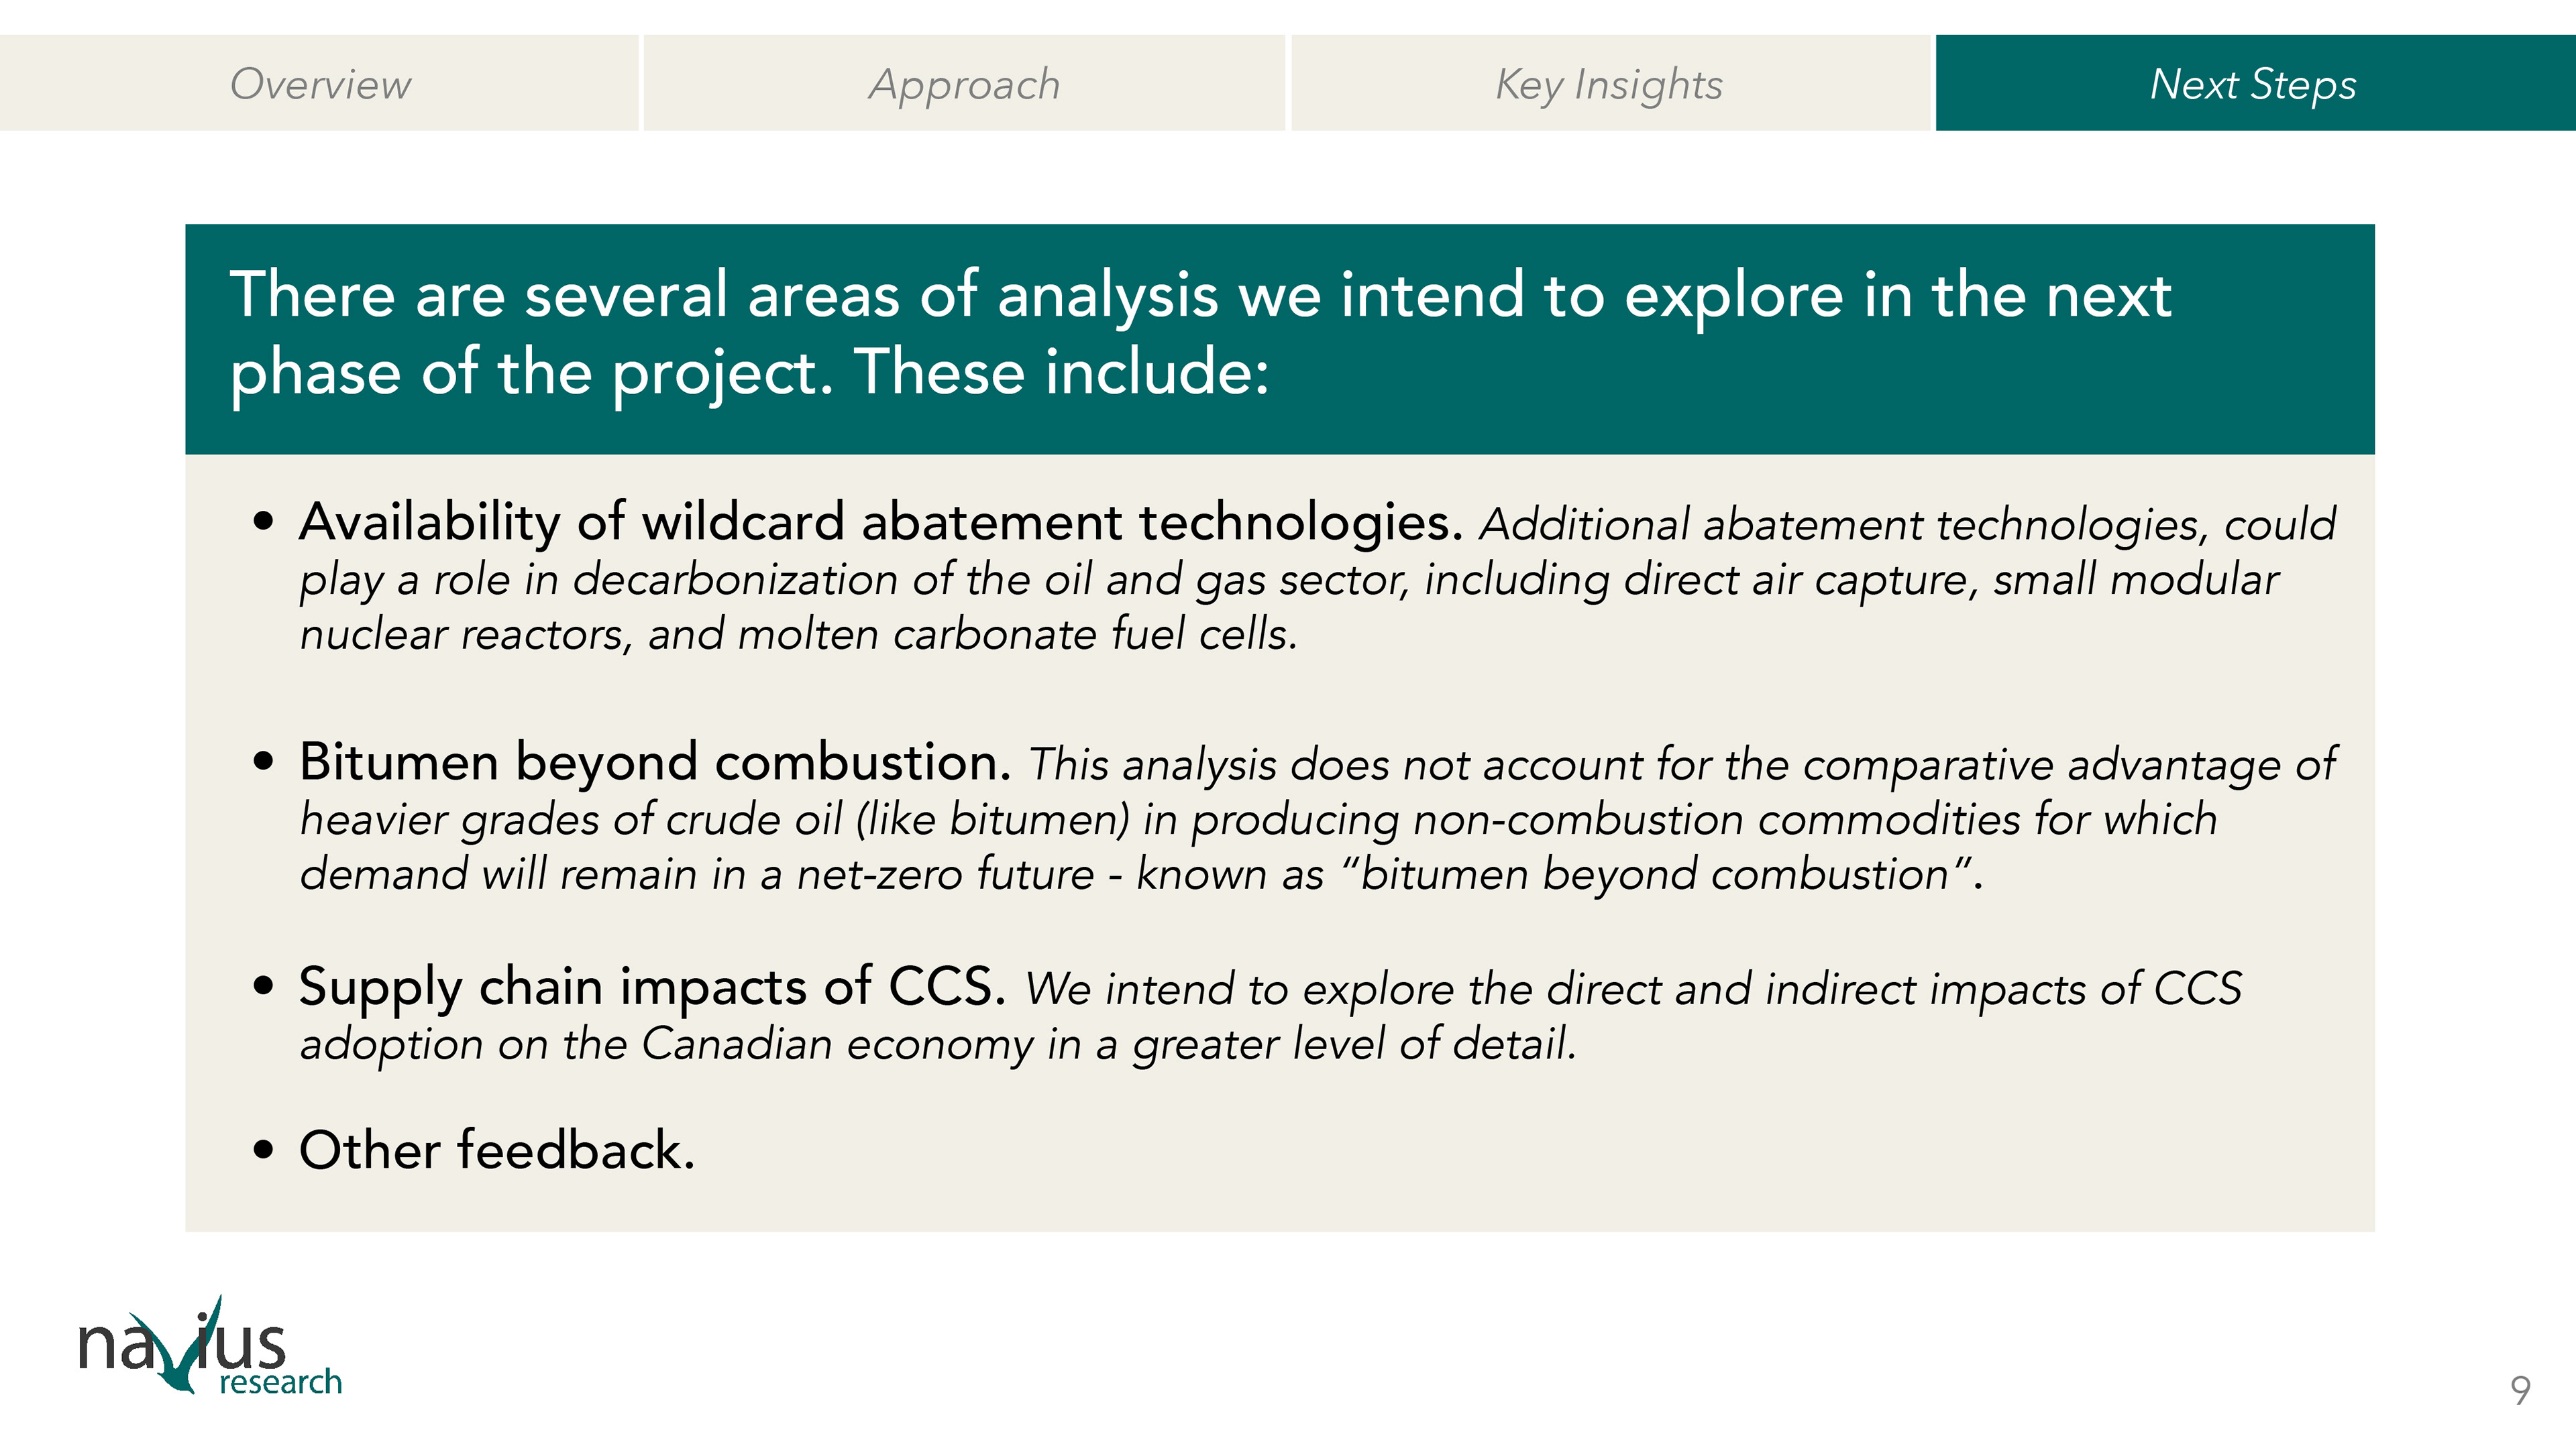
Task: Click bullet dot beside 'Other feedback'
Action: click(263, 1149)
